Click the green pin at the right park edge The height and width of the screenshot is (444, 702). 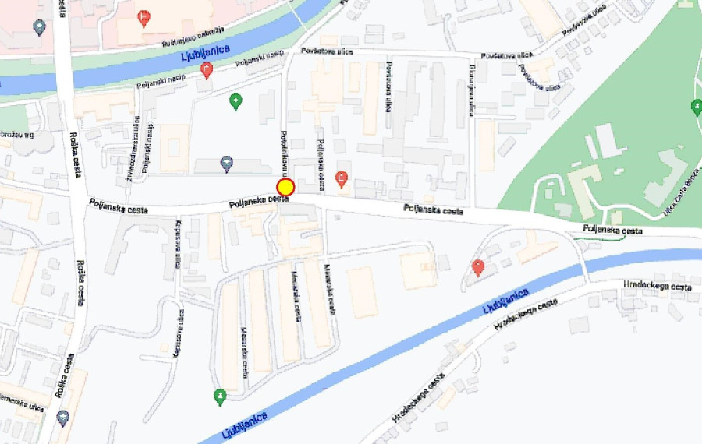pyautogui.click(x=697, y=107)
